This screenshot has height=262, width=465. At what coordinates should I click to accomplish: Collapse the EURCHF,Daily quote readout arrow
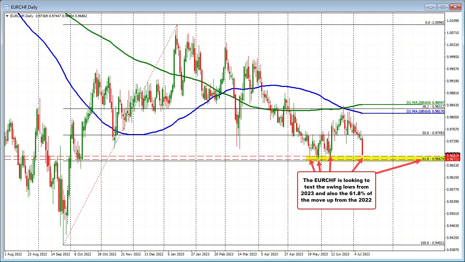pos(7,16)
